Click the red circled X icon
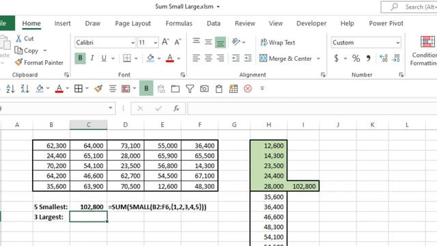Image resolution: width=437 pixels, height=246 pixels. pos(248,89)
